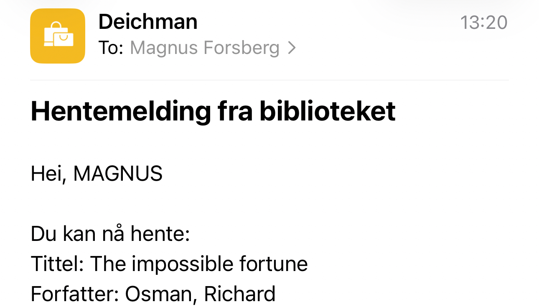Select recipient Magnus Forsberg
Image resolution: width=539 pixels, height=307 pixels.
[205, 49]
